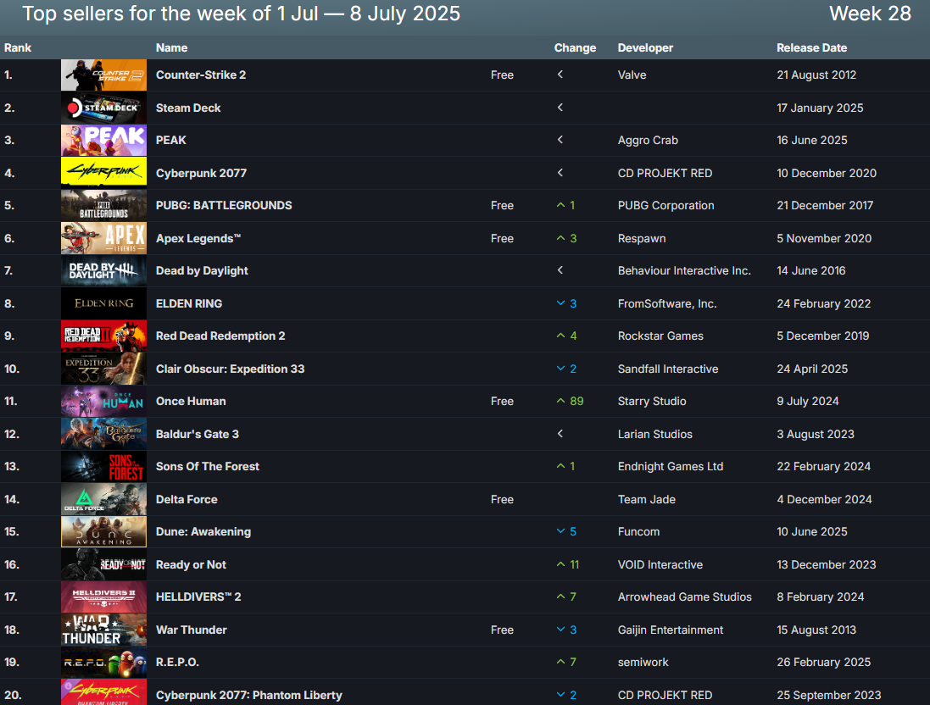
Task: Open the HELLDIVERS 2 title link
Action: [x=198, y=597]
